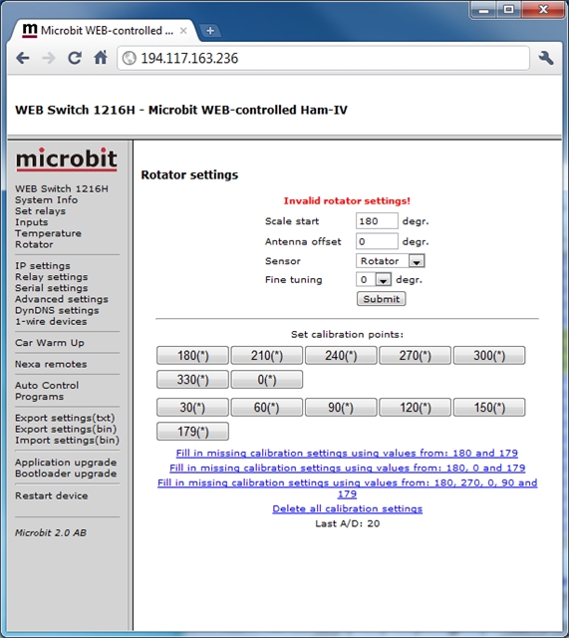Set calibration point 330(*)
The image size is (569, 638).
coord(192,379)
